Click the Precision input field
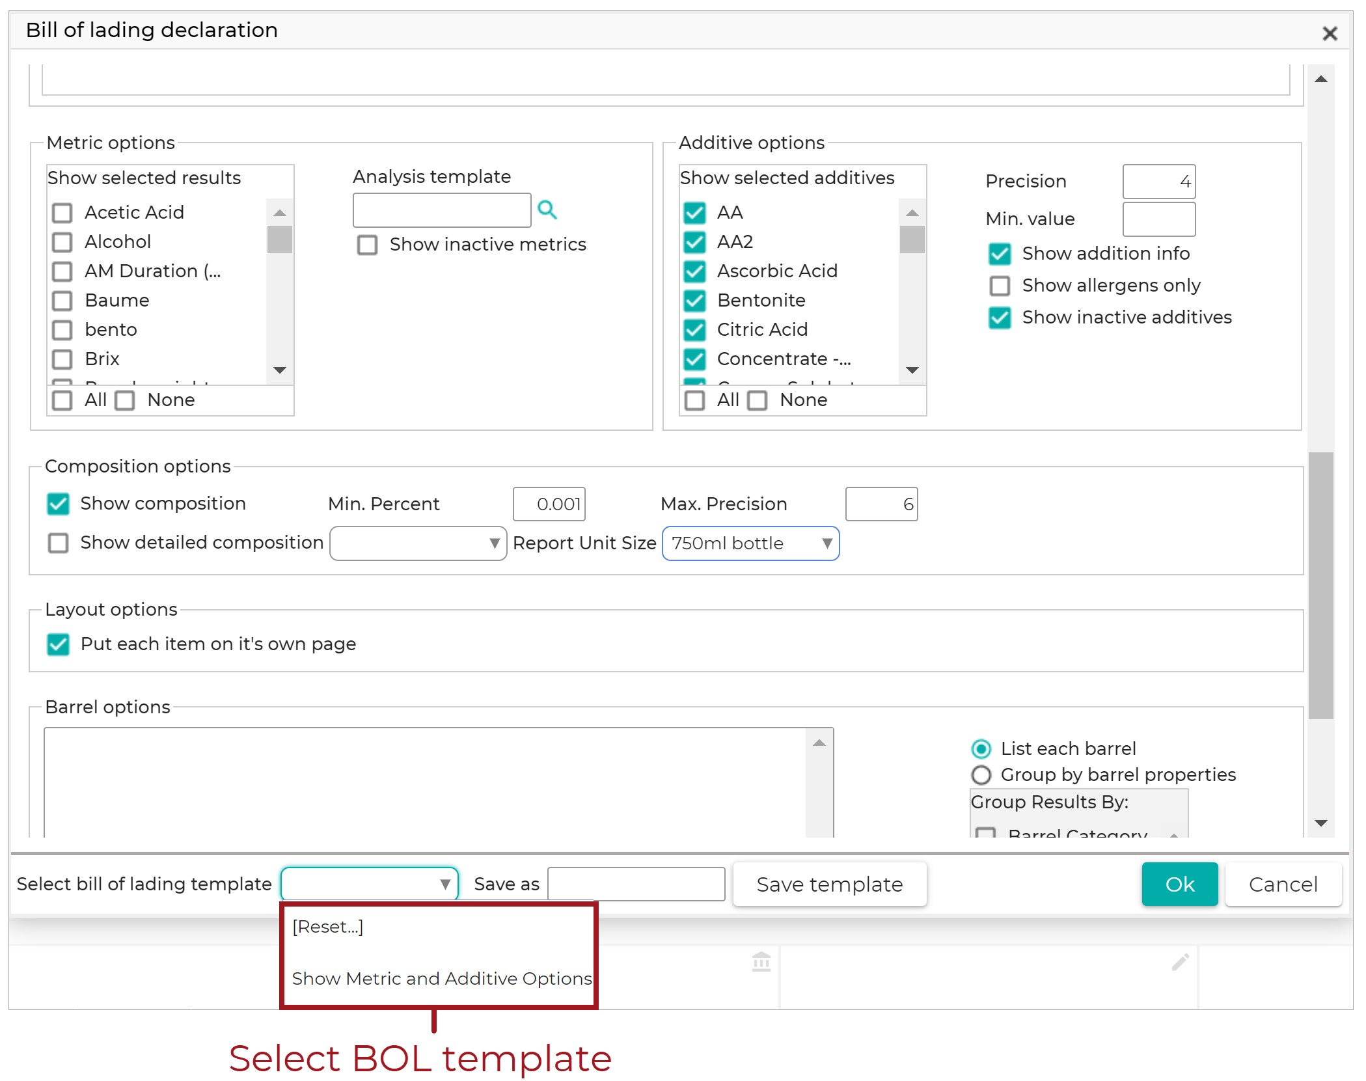Viewport: 1366px width, 1081px height. coord(1159,182)
